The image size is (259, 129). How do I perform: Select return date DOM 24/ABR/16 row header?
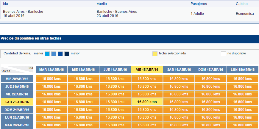click(17, 110)
